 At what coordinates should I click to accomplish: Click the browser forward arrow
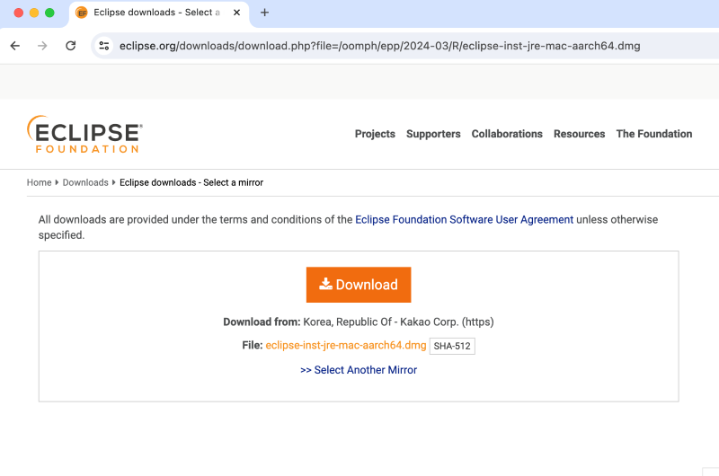(42, 46)
